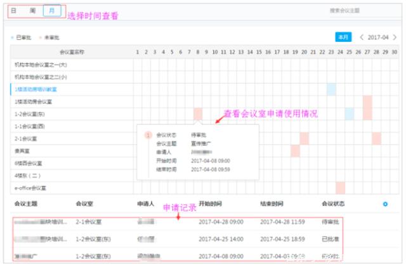This screenshot has height=269, width=406.
Task: Switch to 周 (week) view
Action: (33, 11)
